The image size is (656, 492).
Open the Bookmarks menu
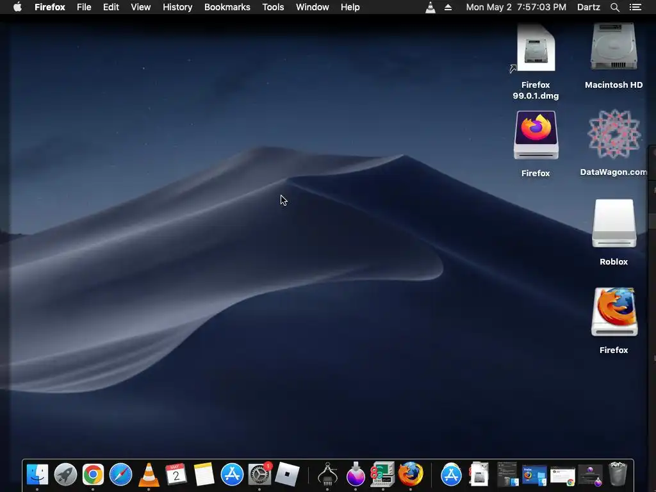click(227, 7)
